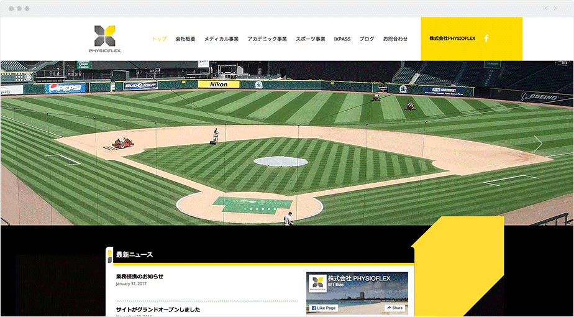Click the 最新ニュース section heading
The width and height of the screenshot is (574, 317).
(134, 255)
